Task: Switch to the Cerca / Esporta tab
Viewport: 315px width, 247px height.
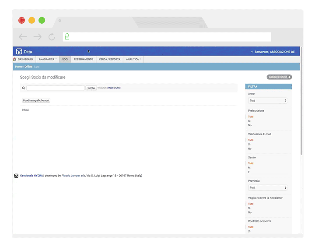Action: pyautogui.click(x=109, y=59)
